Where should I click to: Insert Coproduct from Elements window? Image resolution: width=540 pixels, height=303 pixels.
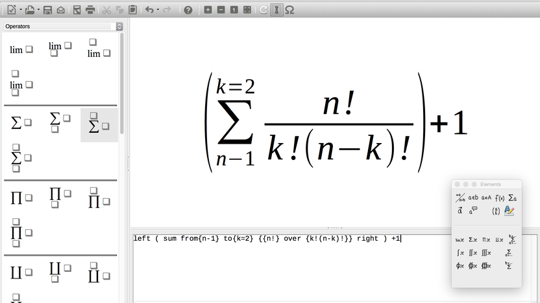tap(499, 240)
